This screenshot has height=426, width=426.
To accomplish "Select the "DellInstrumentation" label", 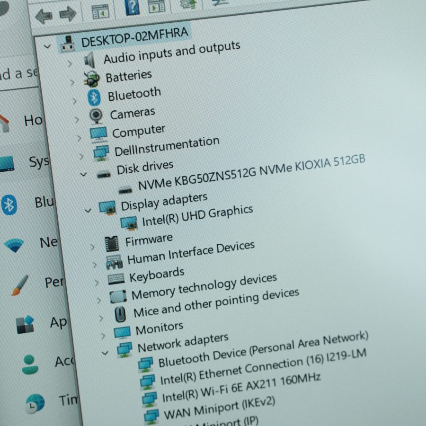I will click(167, 147).
